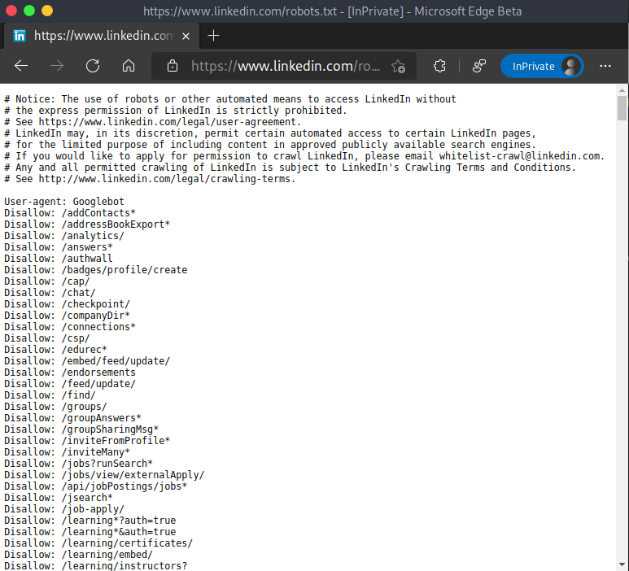
Task: Click 'Disallow: /groupAnswers*' line
Action: [x=72, y=418]
